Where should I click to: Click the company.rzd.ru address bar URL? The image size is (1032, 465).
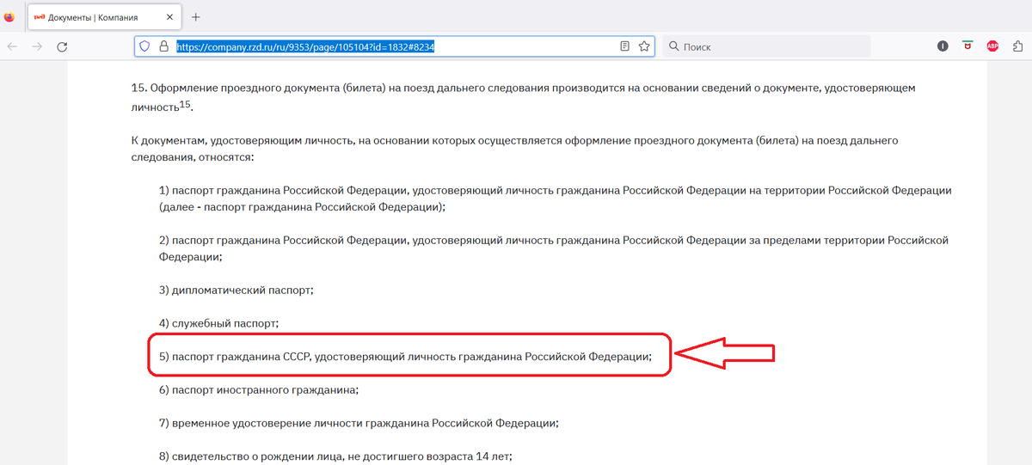coord(305,46)
